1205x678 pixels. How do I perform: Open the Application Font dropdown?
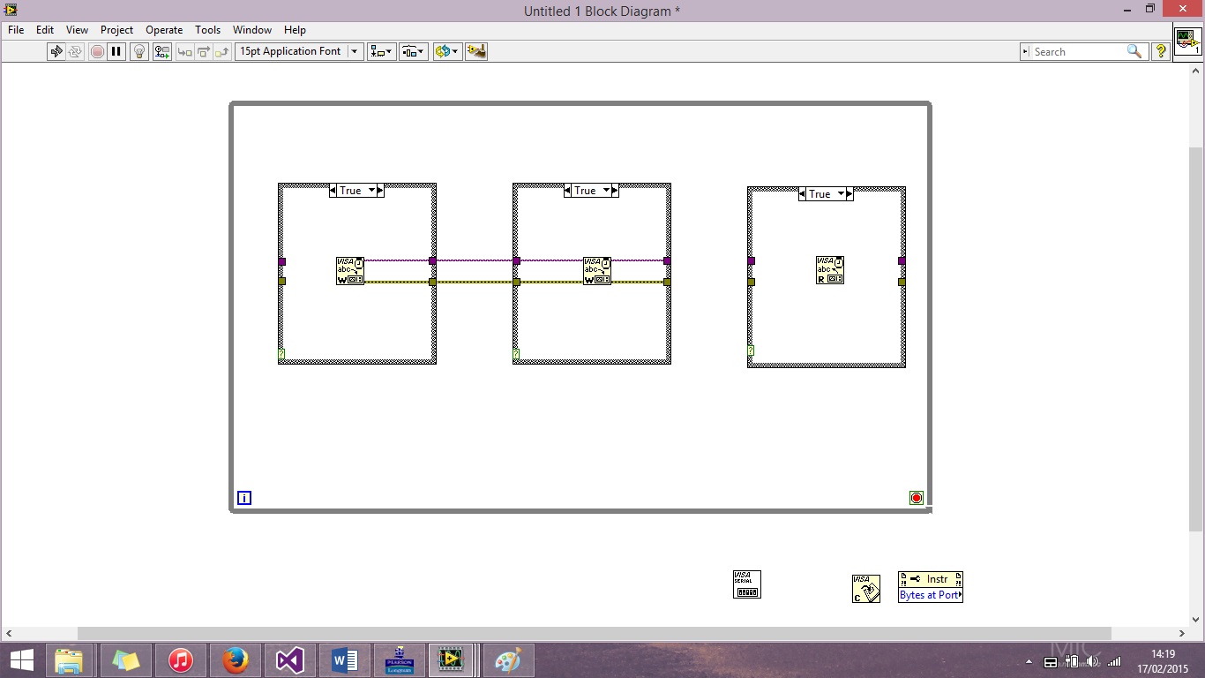(354, 51)
